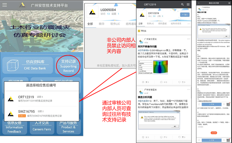Open the menu icon beside search in the CRT12319 header
Viewport: 232px width, 143px height.
(x=188, y=5)
